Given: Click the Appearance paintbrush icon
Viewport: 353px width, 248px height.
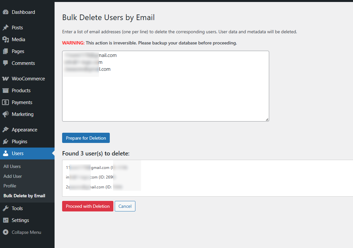Looking at the screenshot, I should click(x=6, y=130).
